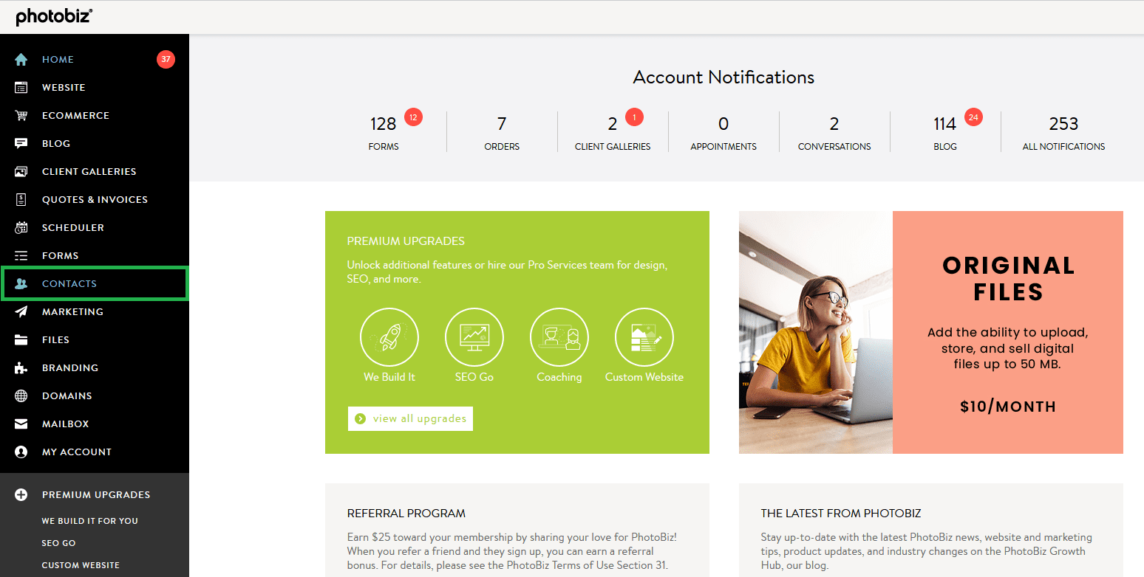Open the Custom Website circle icon
This screenshot has width=1144, height=577.
tap(644, 338)
